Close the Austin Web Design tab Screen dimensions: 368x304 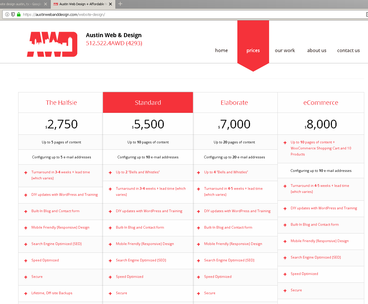point(110,4)
